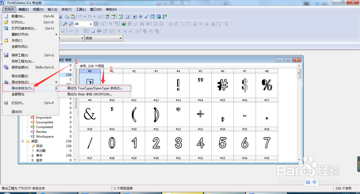360x194 pixels.
Task: Select 退出(X) menu entry
Action: (x=31, y=112)
